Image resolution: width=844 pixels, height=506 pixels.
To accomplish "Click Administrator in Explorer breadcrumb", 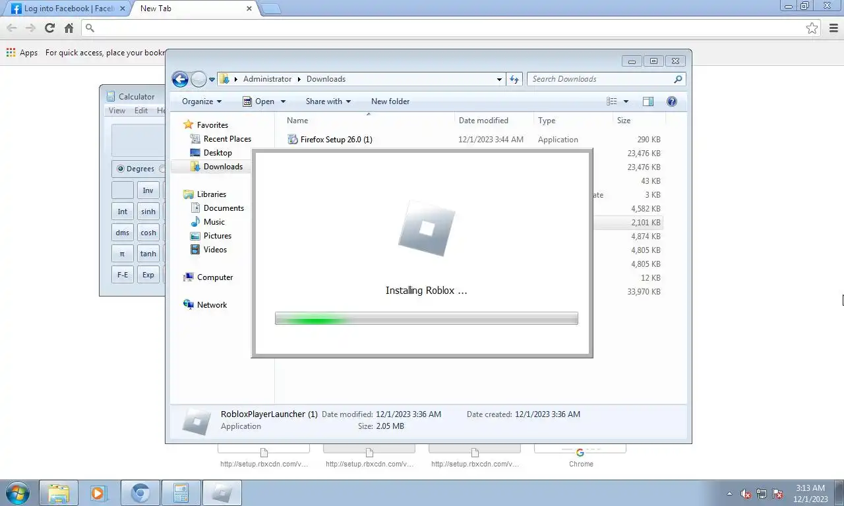I will coord(267,79).
